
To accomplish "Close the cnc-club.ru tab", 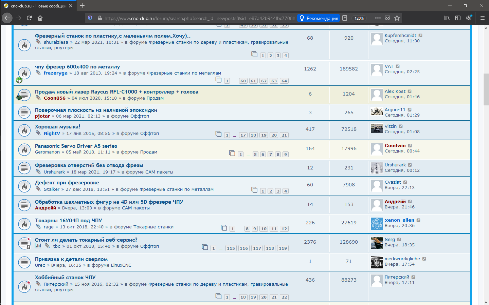I will coord(71,6).
